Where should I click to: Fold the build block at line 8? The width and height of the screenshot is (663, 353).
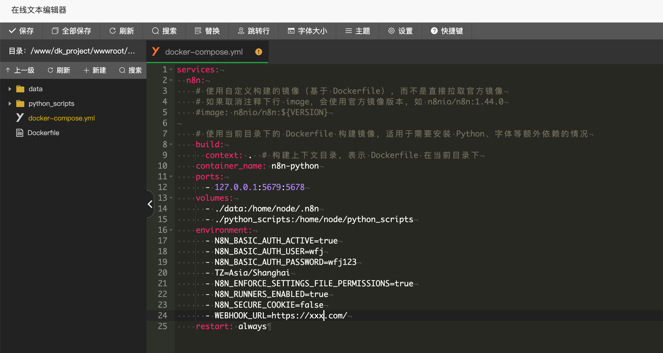tap(171, 144)
